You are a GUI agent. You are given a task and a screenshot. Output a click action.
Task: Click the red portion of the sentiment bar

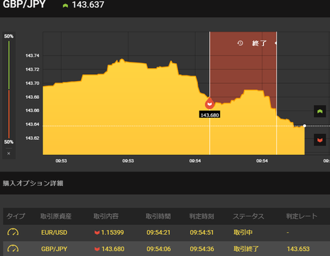(9, 114)
